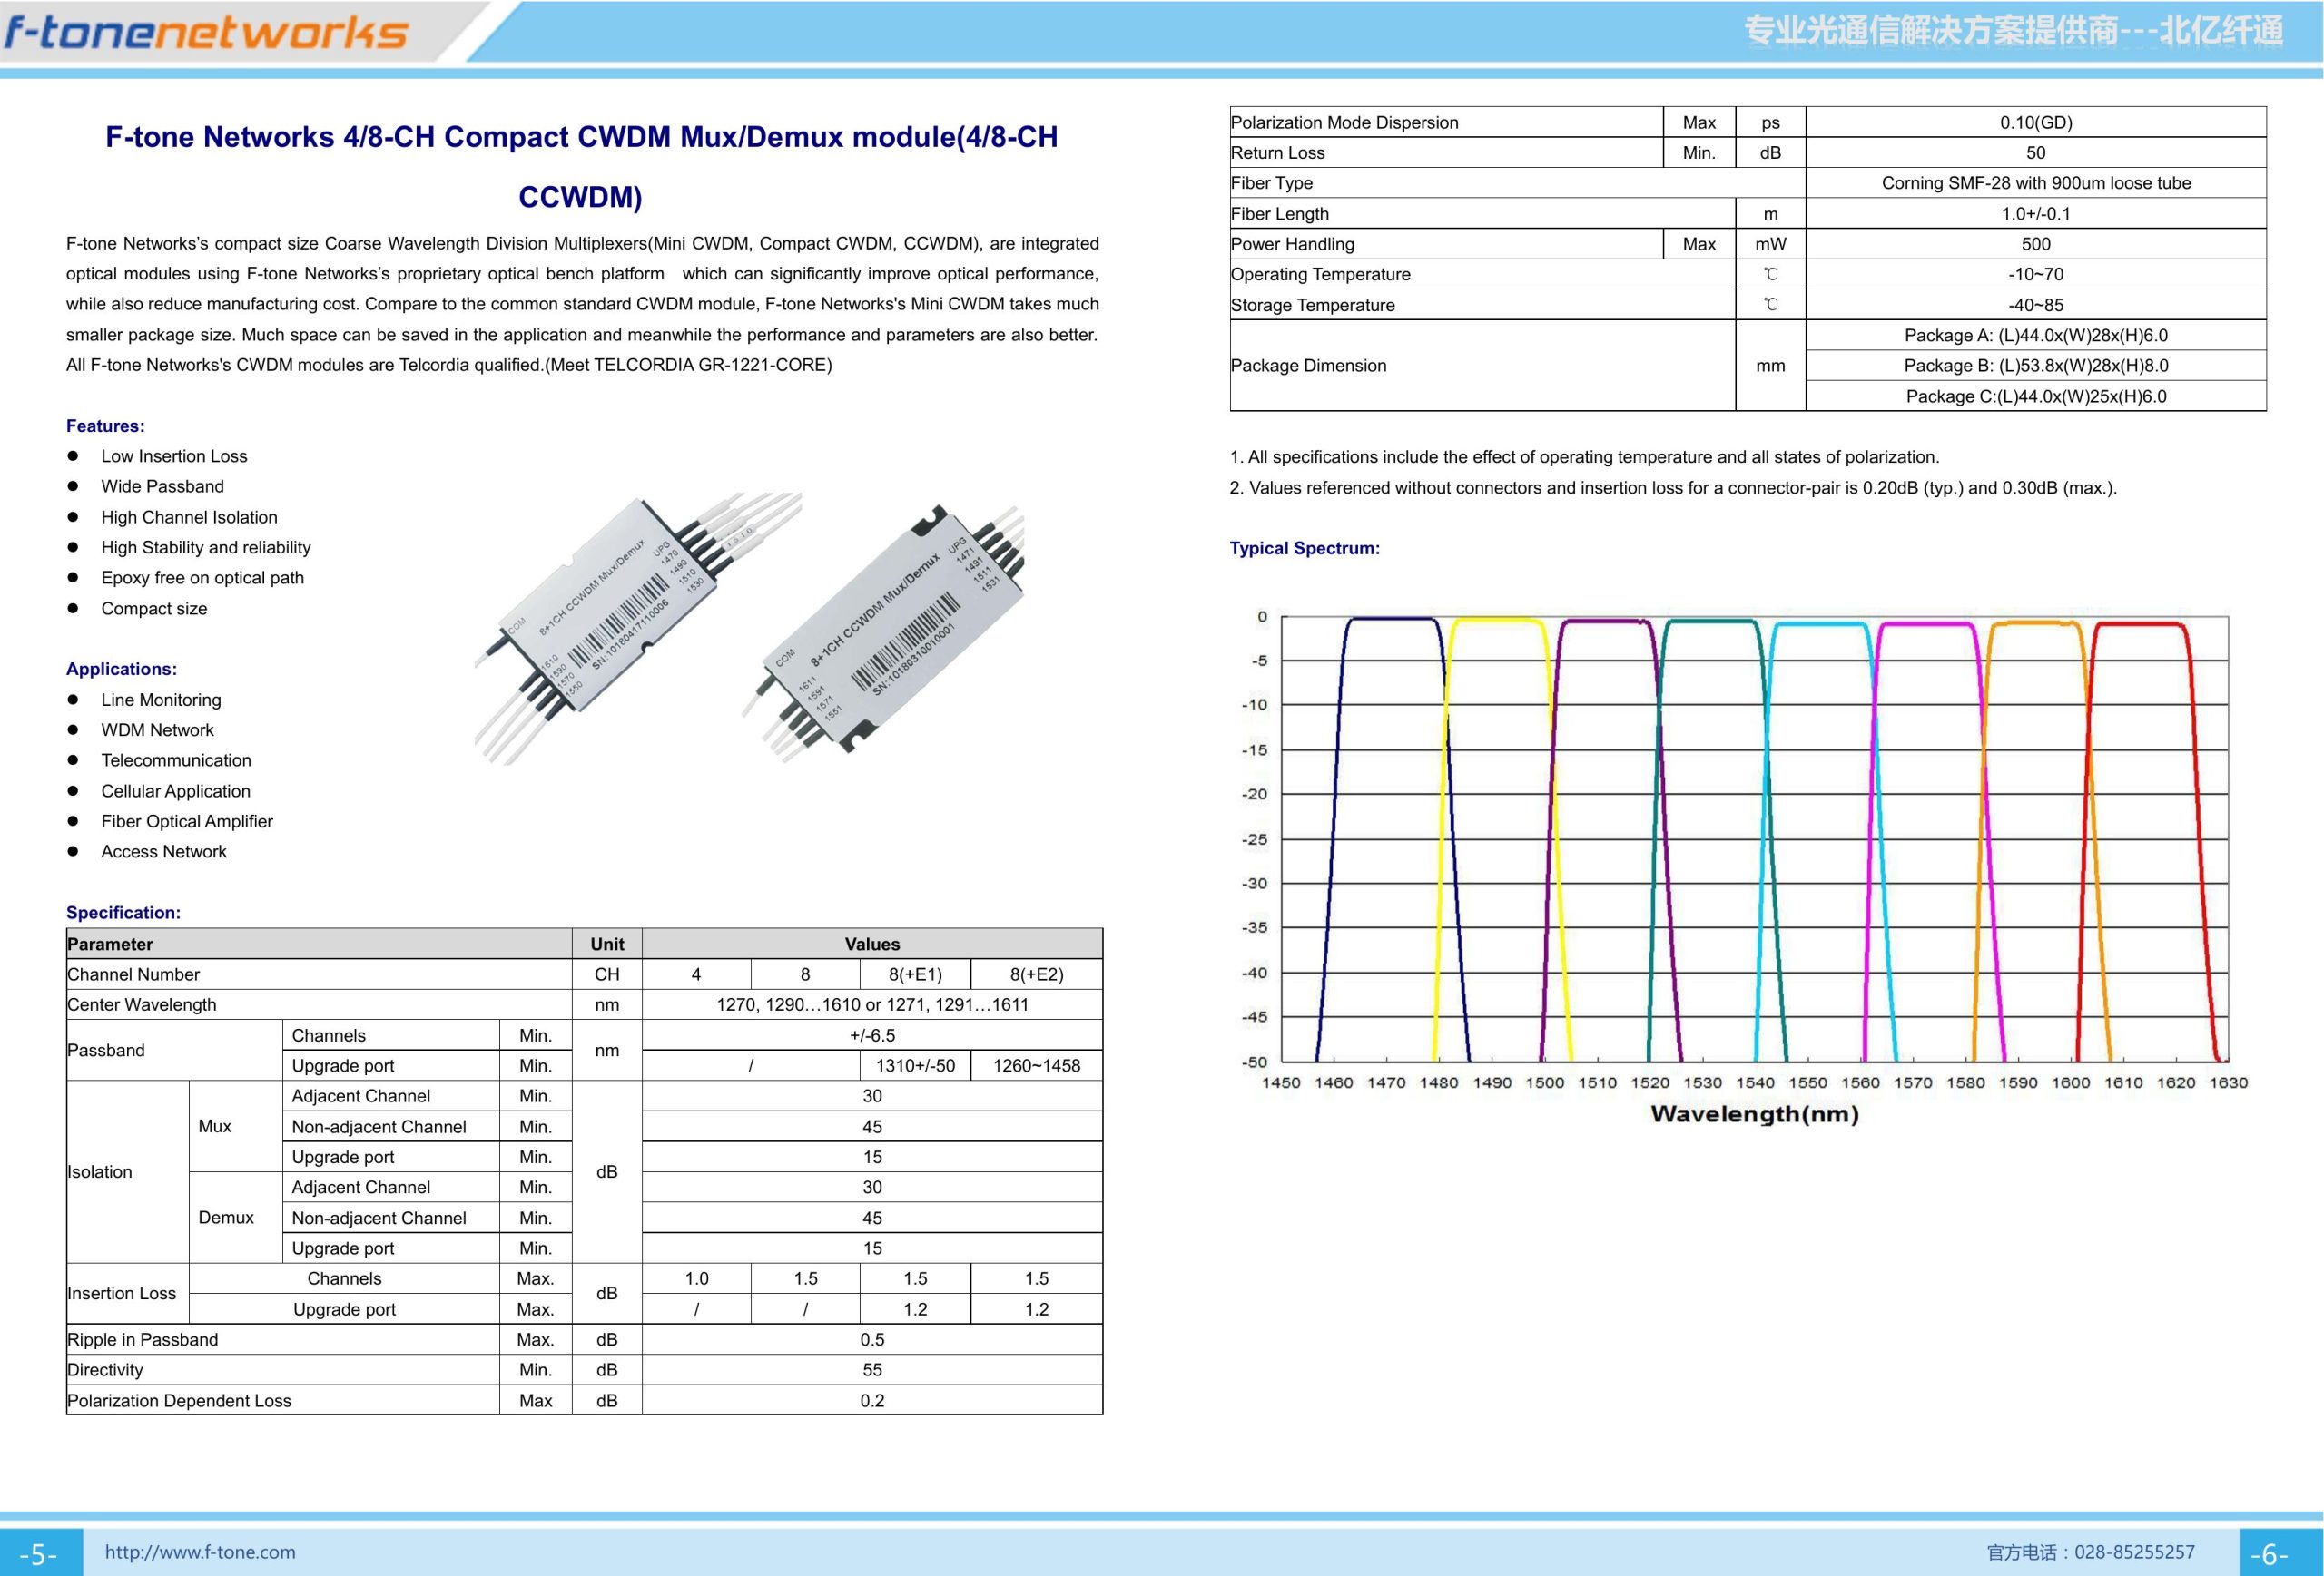The width and height of the screenshot is (2324, 1576).
Task: Click the Corning SMF-28 fiber type cell
Action: point(2036,183)
